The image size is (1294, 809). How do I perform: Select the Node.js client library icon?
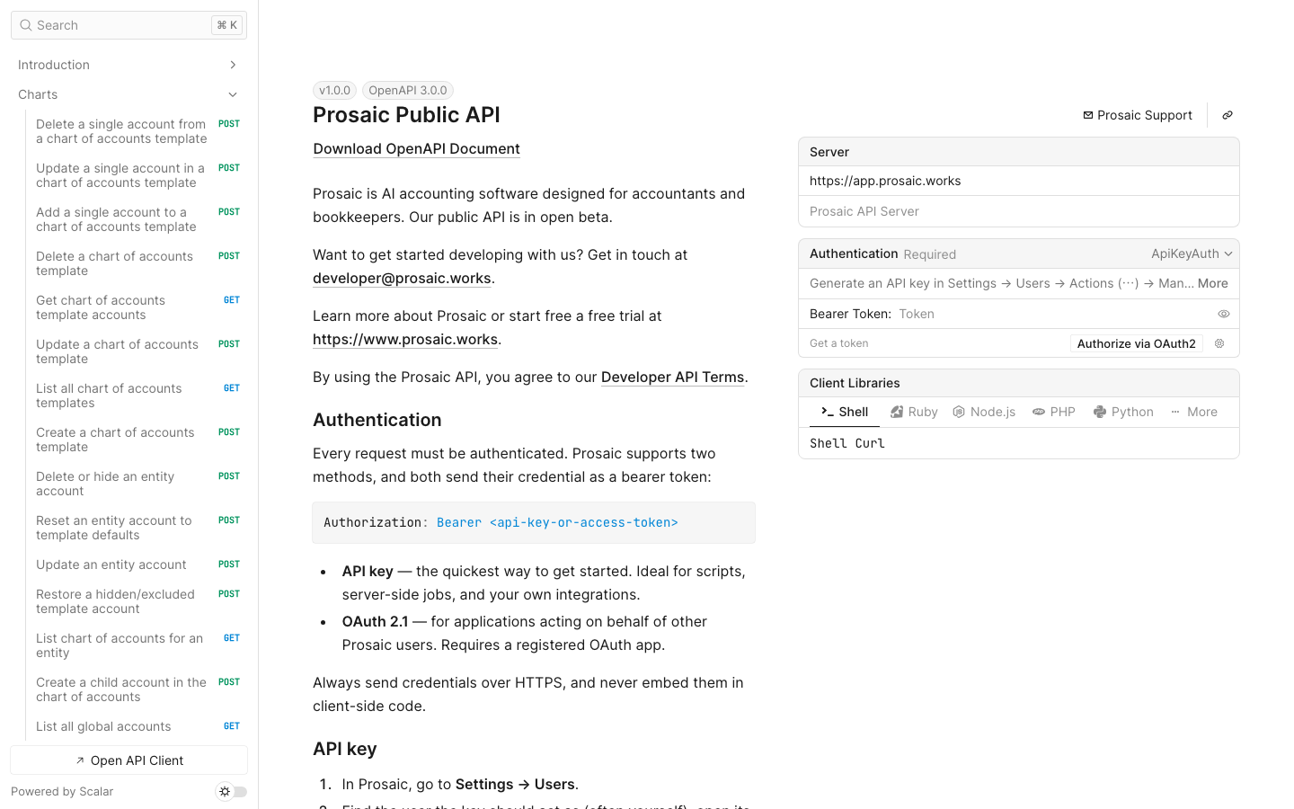959,412
